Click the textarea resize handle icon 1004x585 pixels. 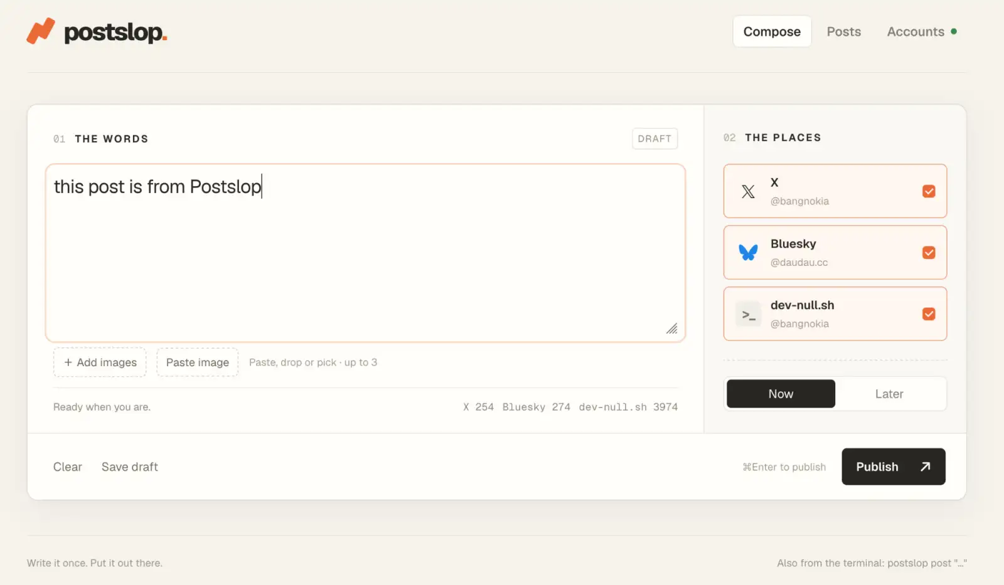point(671,329)
